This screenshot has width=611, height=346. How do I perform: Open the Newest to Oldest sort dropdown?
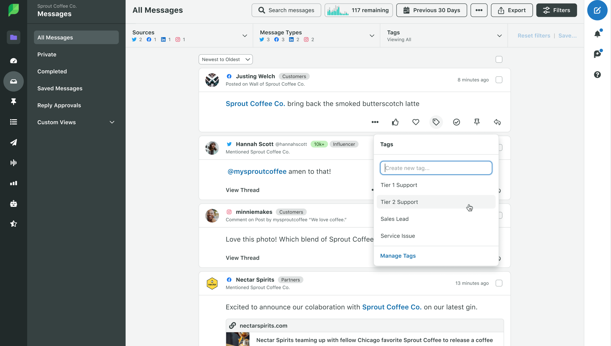coord(226,59)
